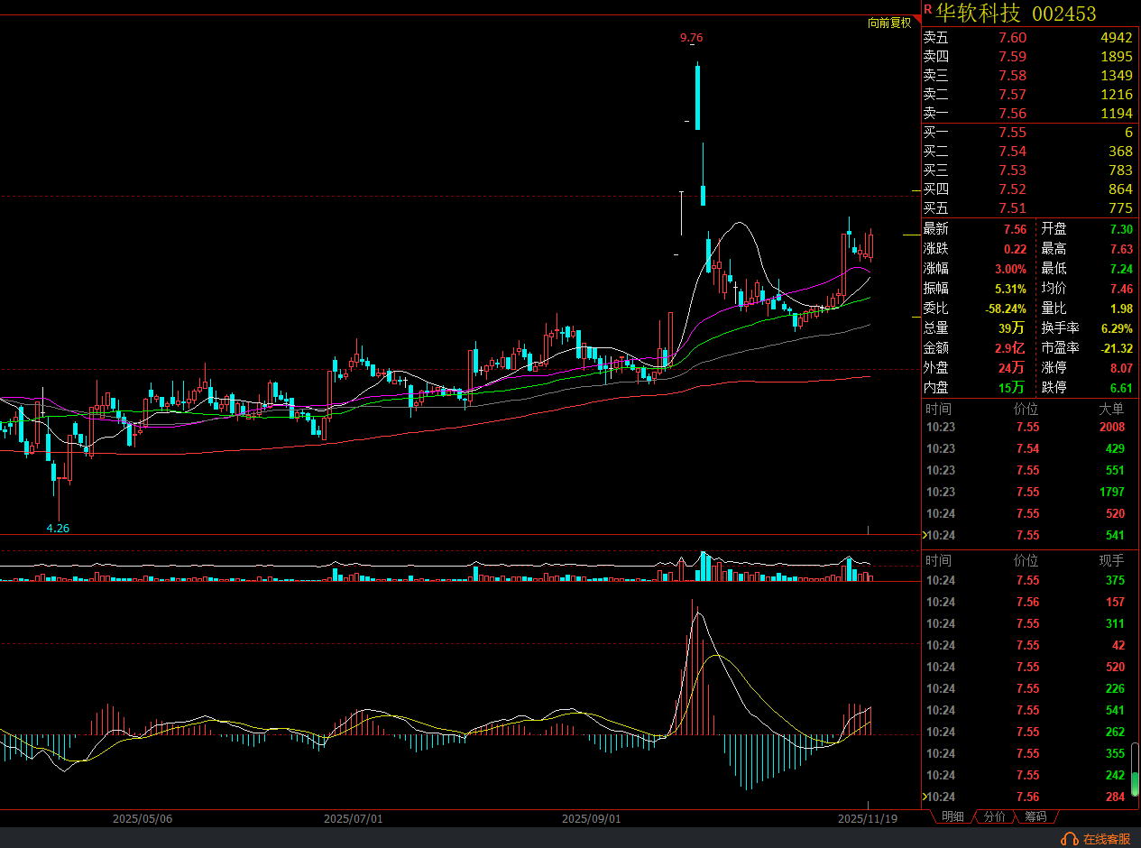
Task: Click the stock name 华软科技
Action: click(978, 13)
